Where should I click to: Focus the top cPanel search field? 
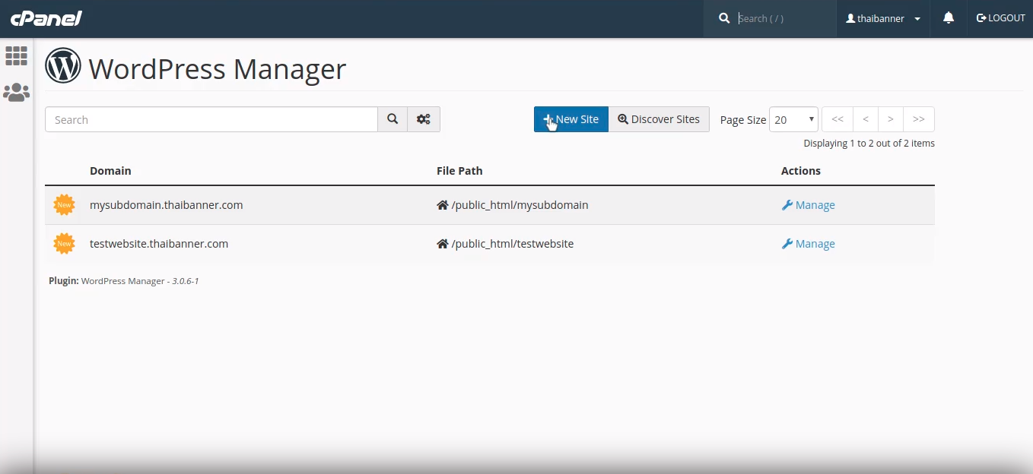[x=783, y=18]
